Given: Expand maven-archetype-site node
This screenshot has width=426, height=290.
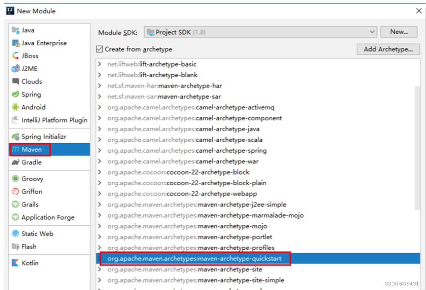Looking at the screenshot, I should tap(100, 269).
